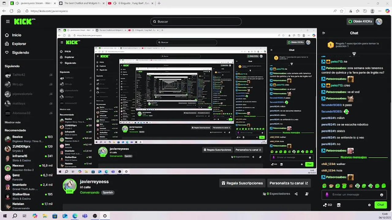Open the Kick hamburger menu

click(x=8, y=22)
